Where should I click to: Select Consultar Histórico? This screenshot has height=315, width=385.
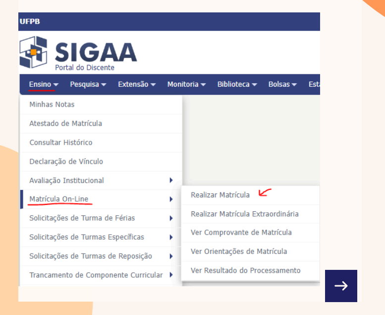tap(101, 142)
